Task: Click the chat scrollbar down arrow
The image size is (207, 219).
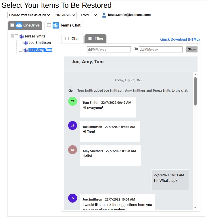Action: [195, 207]
